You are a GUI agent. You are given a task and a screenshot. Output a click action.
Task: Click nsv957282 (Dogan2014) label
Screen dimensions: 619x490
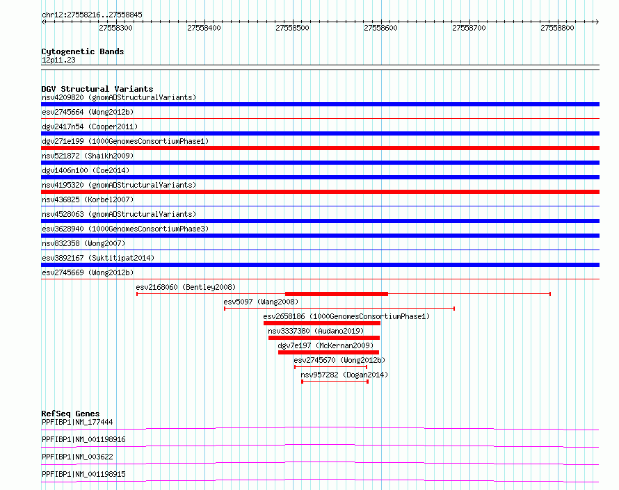click(344, 375)
